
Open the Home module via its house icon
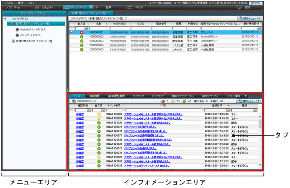[x=9, y=7]
